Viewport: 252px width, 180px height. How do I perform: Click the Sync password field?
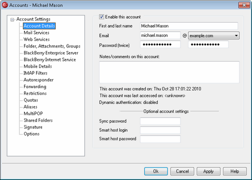160,121
